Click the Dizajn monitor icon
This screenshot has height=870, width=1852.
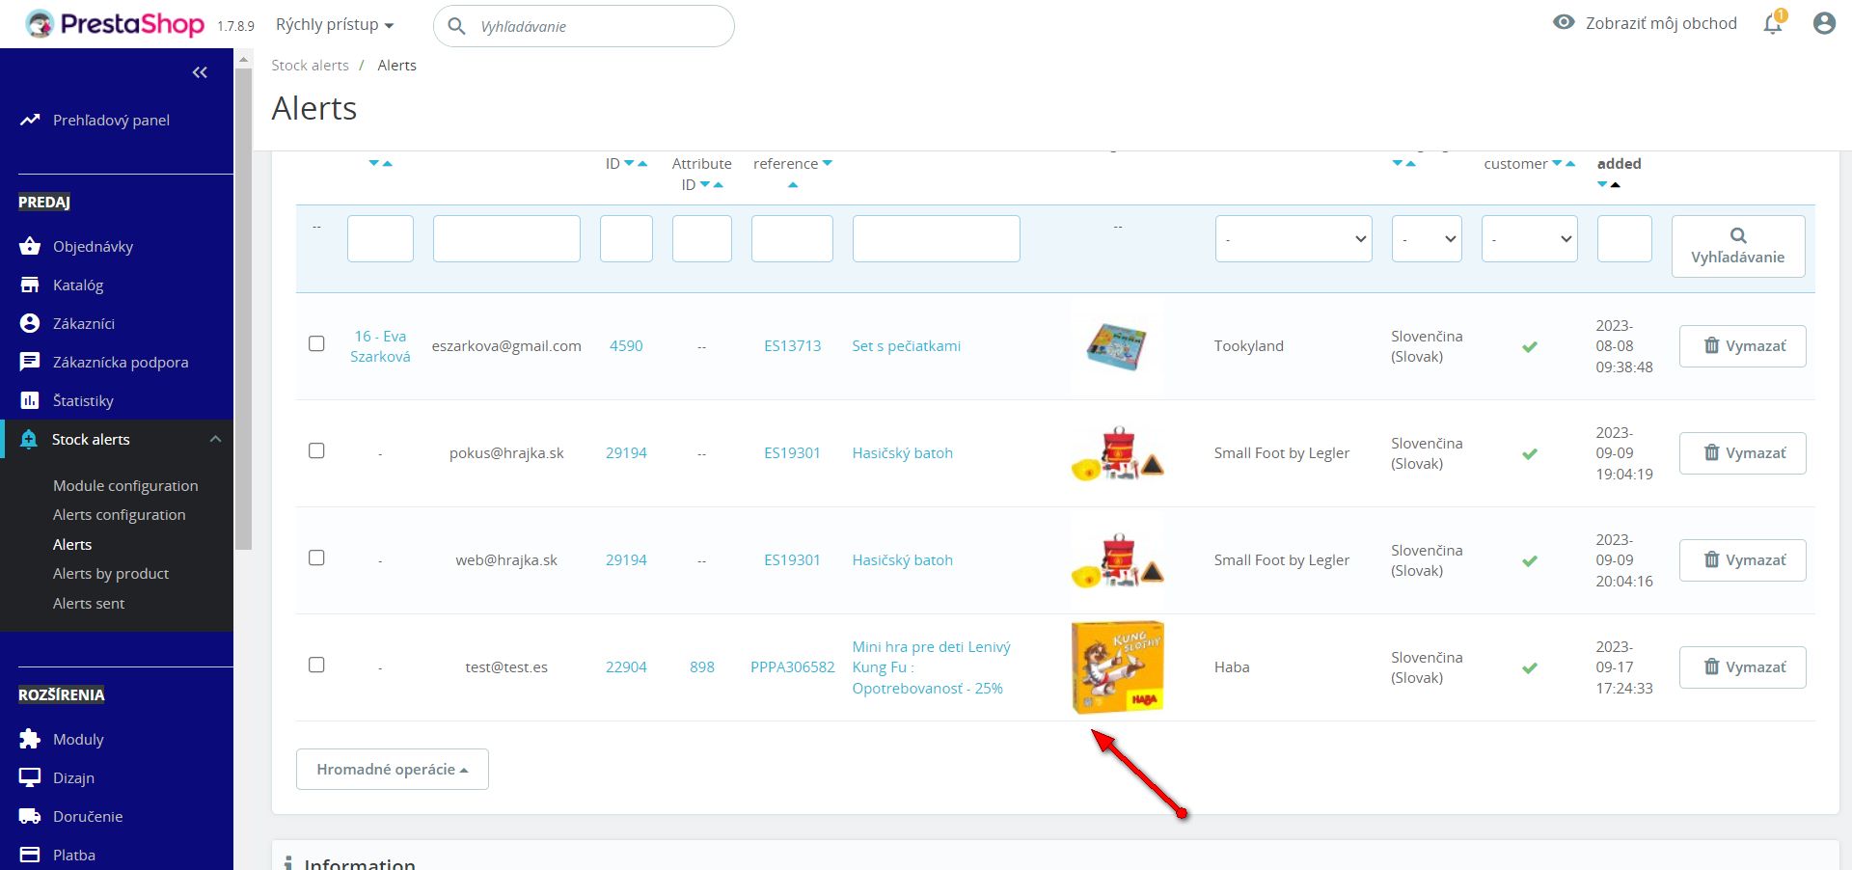tap(30, 777)
